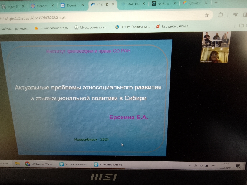Switch input language from РУС
The width and height of the screenshot is (247, 185).
[213, 166]
